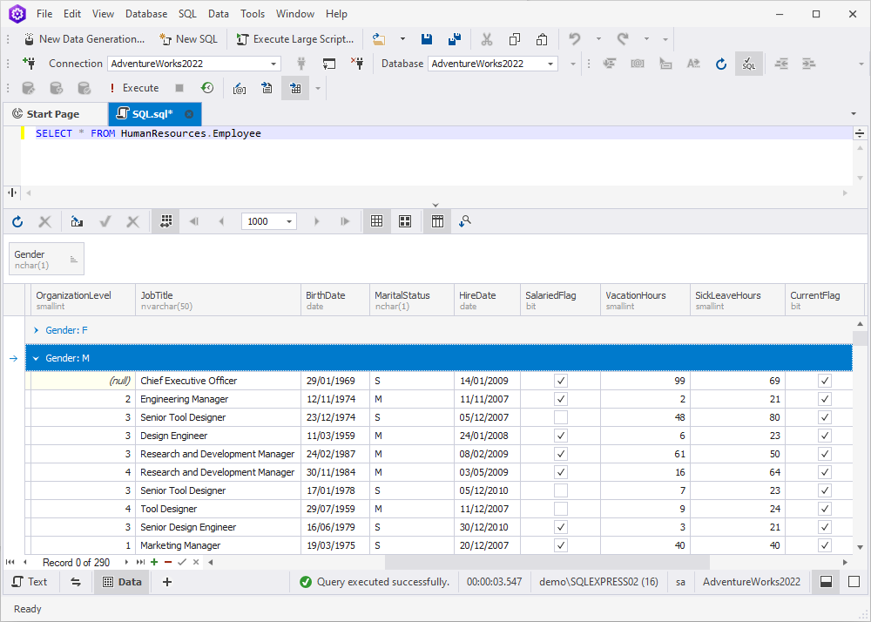871x622 pixels.
Task: Check SalariedFlag for Tool Designer row
Action: pos(560,509)
